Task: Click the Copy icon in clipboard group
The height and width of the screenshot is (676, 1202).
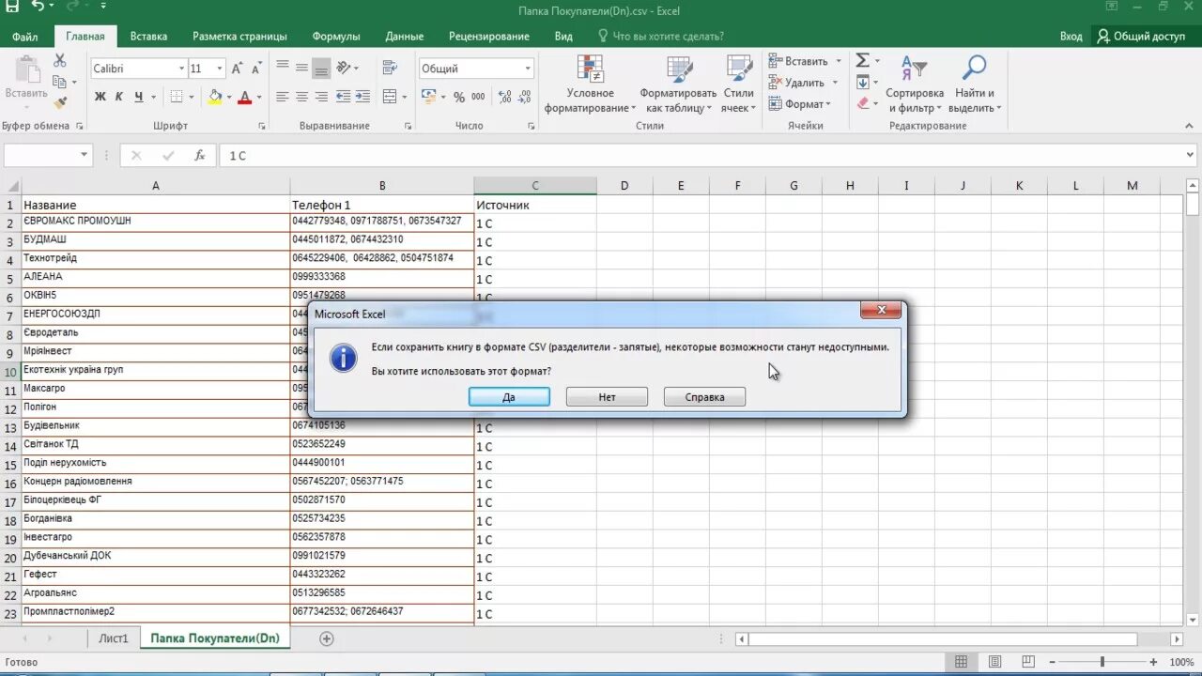Action: (x=60, y=82)
